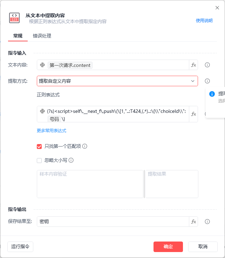Viewport: 225px width, 258px height.
Task: Open fx expression editor for 文本内容
Action: tap(193, 65)
